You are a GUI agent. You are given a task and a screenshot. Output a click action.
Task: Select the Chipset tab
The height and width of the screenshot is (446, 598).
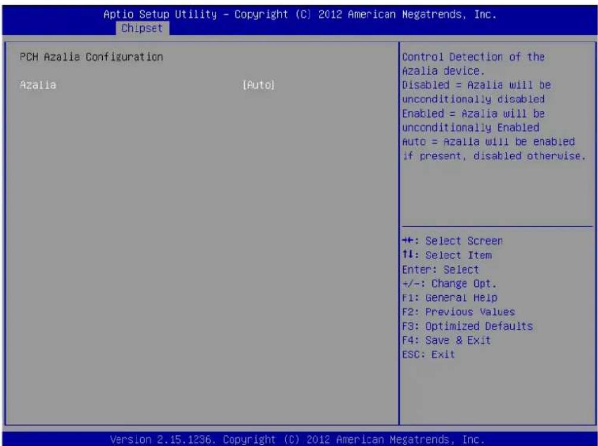tap(142, 29)
